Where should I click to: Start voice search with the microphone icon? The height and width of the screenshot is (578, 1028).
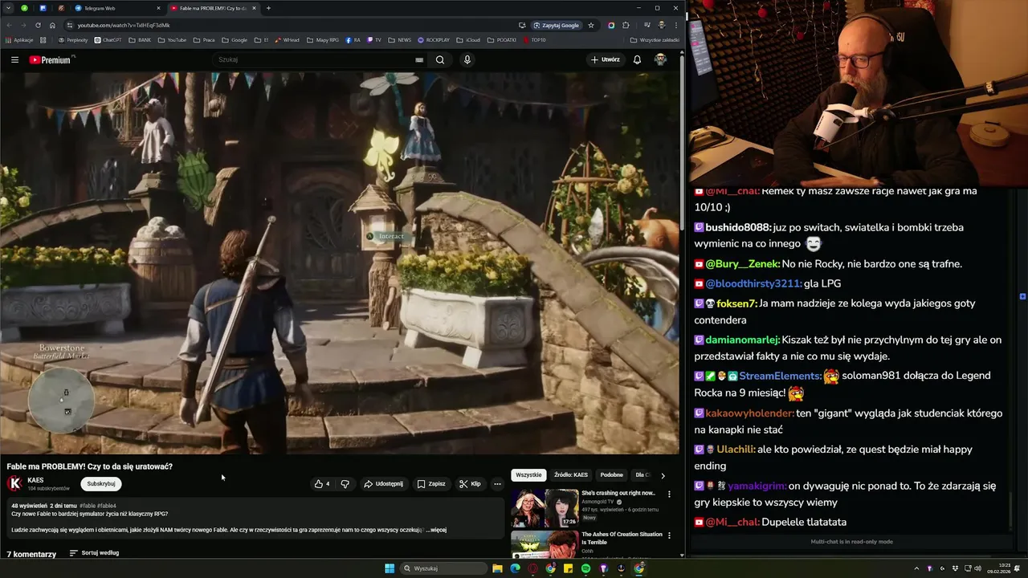pos(467,59)
